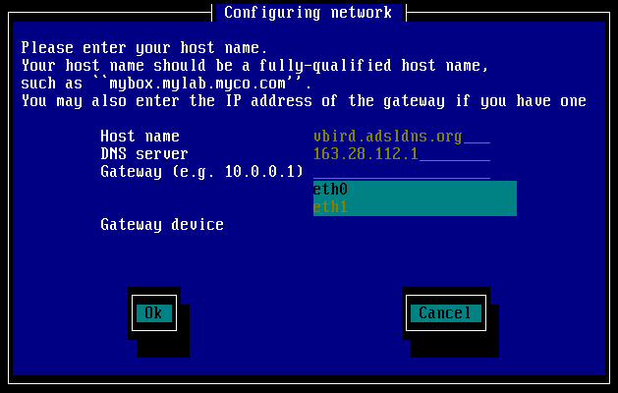Click the "Gateway (e.g. 10.0.0.1)" label
Screen dimensions: 618x393
tap(201, 172)
